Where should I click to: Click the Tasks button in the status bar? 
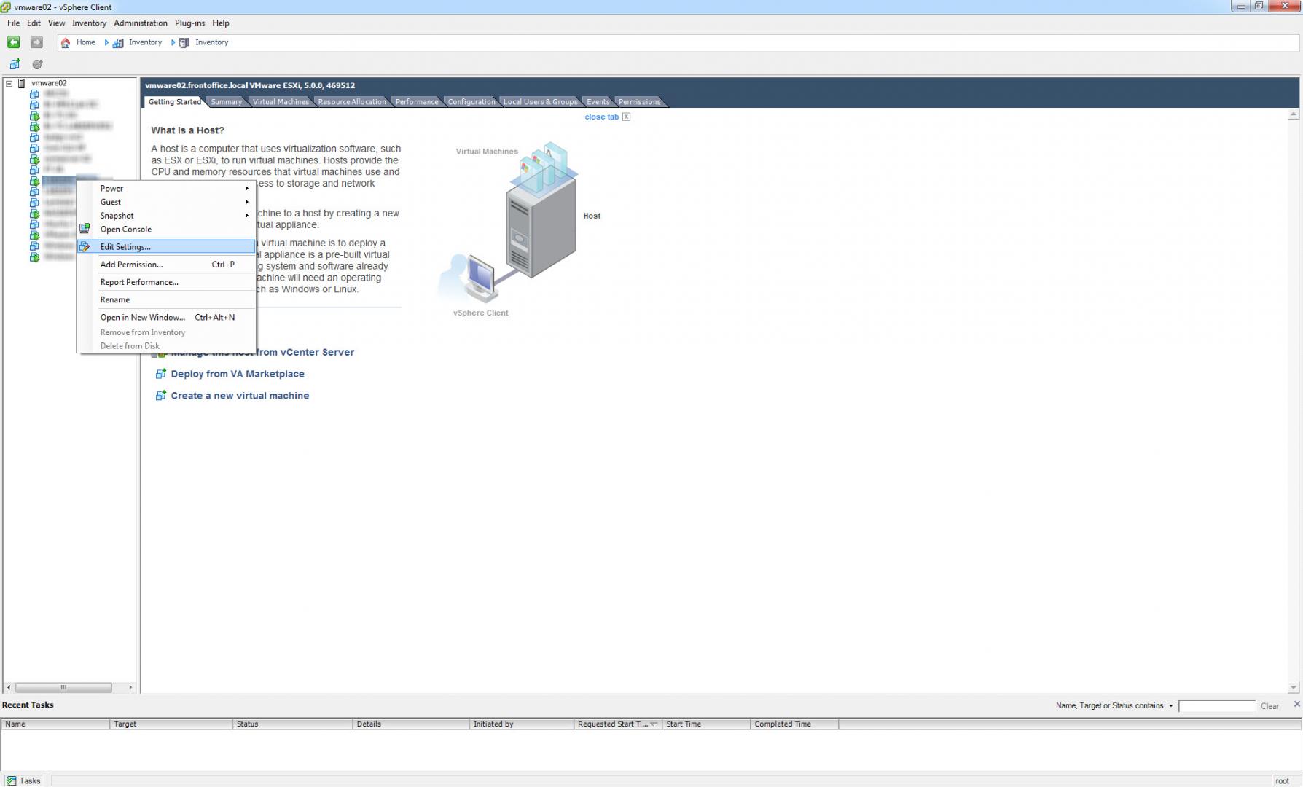[24, 780]
